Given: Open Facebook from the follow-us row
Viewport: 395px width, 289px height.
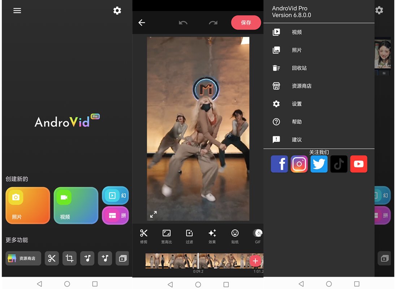Looking at the screenshot, I should (x=279, y=164).
